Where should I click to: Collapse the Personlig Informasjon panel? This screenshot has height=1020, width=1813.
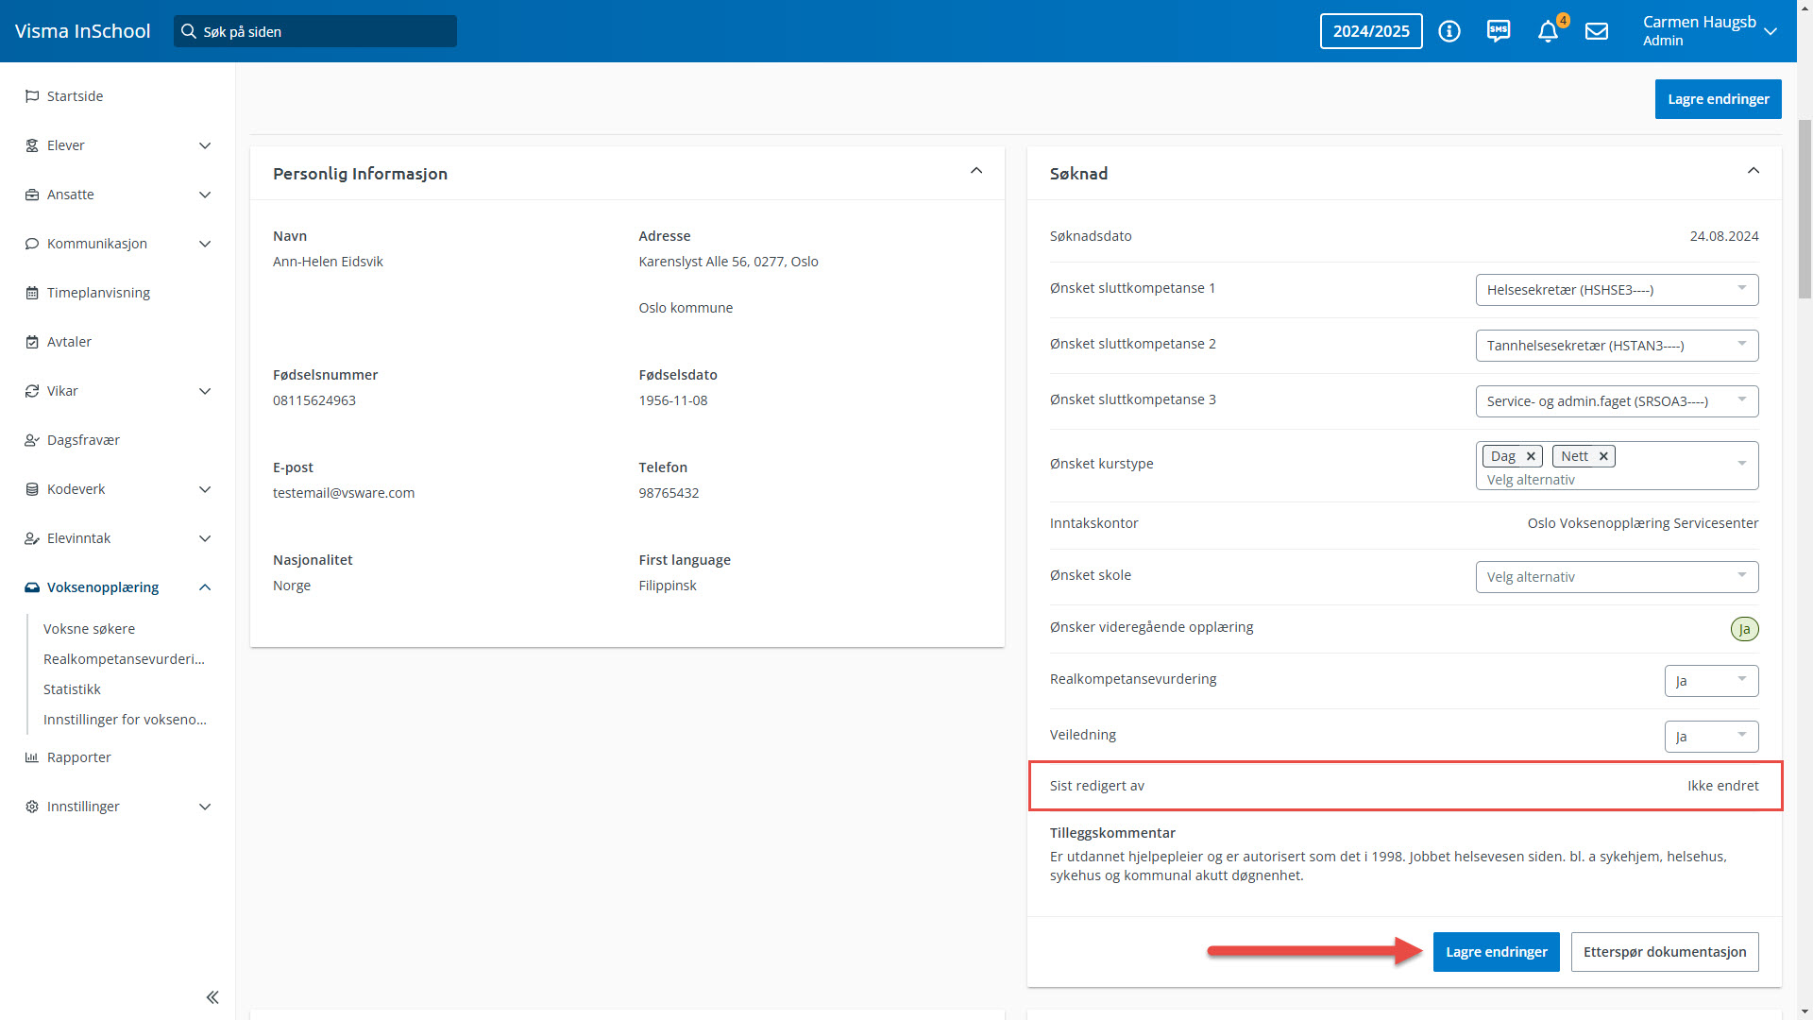(976, 171)
